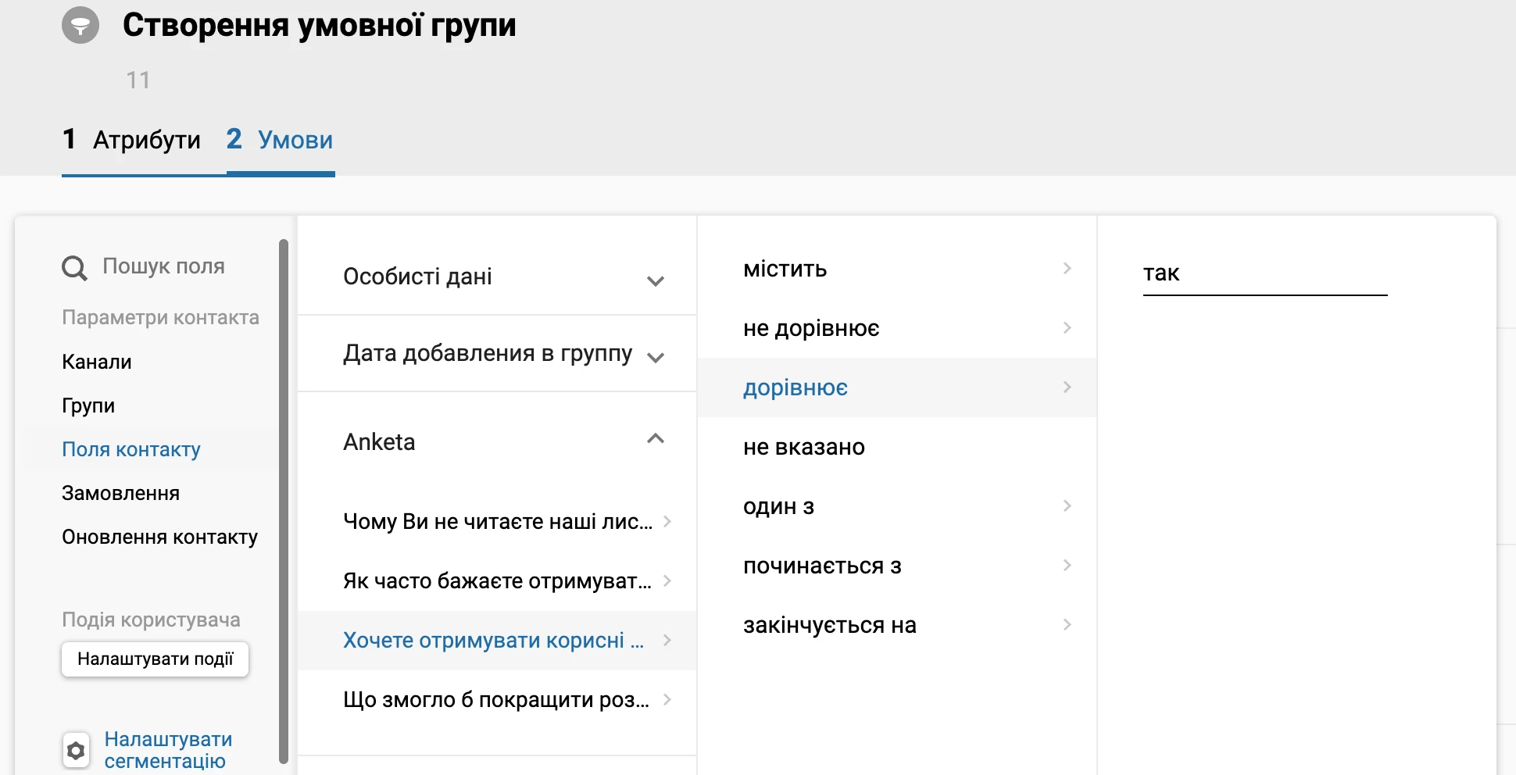Screen dimensions: 1516x775
Task: Open field Хочете отримувати корисні …
Action: [497, 640]
